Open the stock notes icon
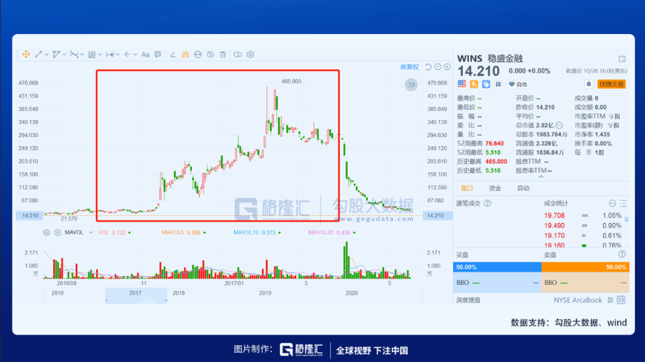This screenshot has height=362, width=645. (x=498, y=84)
